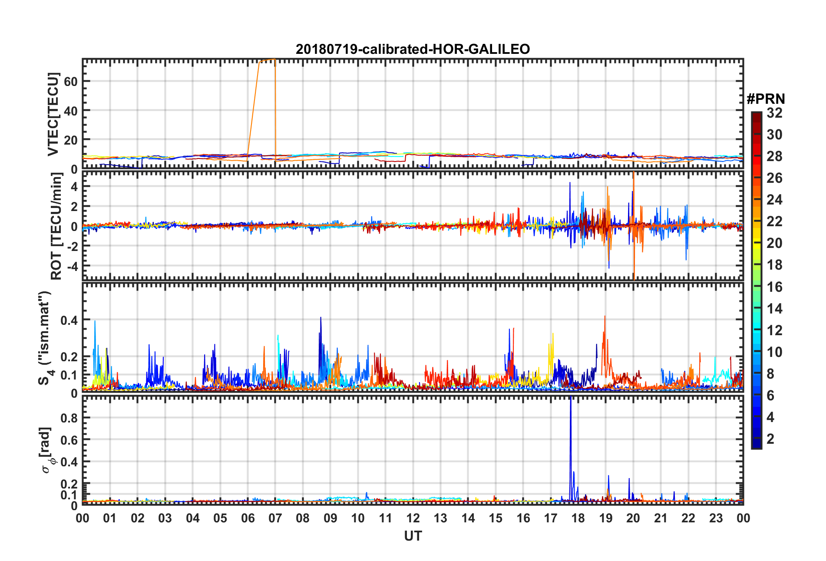This screenshot has width=826, height=561.
Task: Click x-axis tick label "01"
Action: [110, 518]
